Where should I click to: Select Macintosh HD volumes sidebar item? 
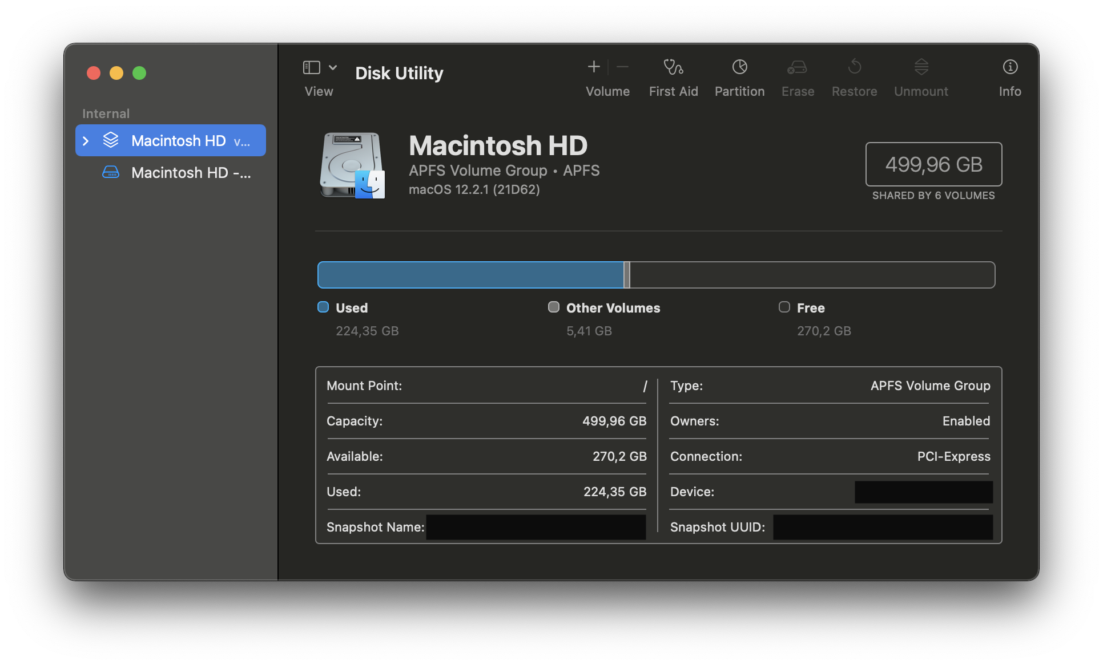click(x=178, y=141)
